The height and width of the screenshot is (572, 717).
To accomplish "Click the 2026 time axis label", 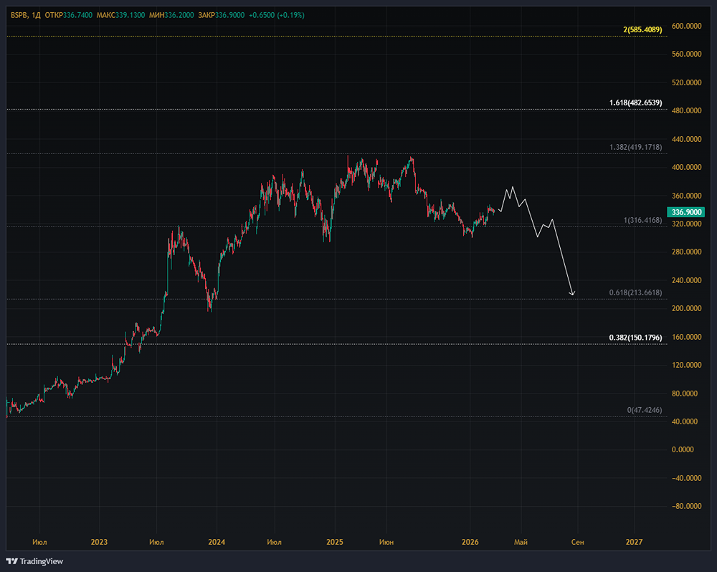I will pos(470,542).
